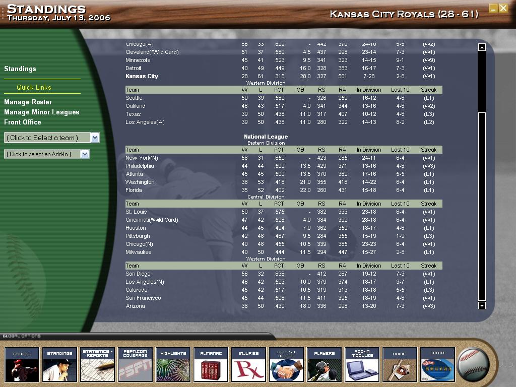
Task: Click the scrollbar down arrow
Action: coord(482,305)
